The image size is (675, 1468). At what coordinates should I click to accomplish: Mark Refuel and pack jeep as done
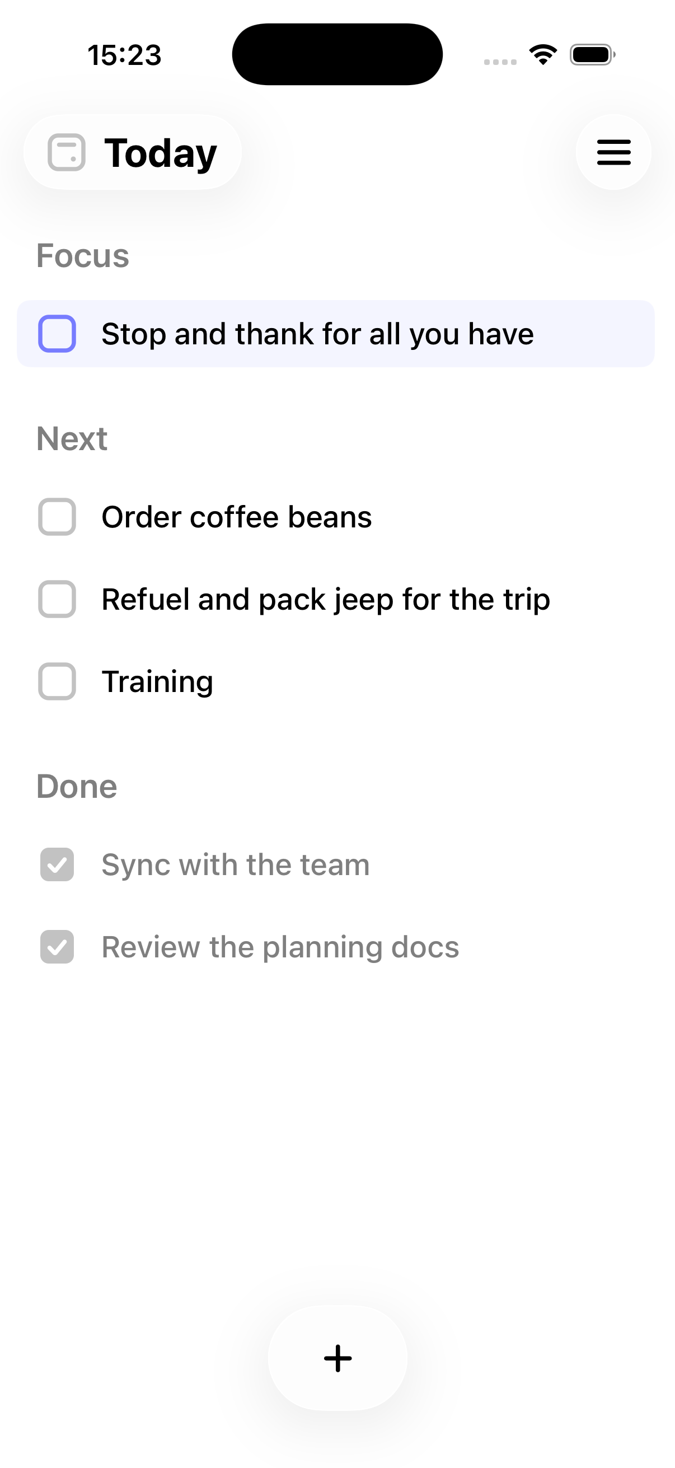tap(57, 599)
